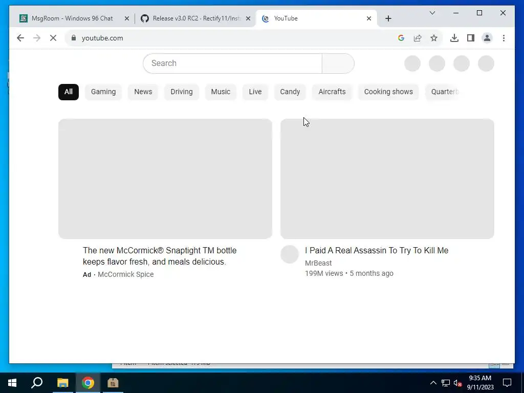The height and width of the screenshot is (393, 524).
Task: Click the Google icon in the address bar
Action: tap(401, 38)
